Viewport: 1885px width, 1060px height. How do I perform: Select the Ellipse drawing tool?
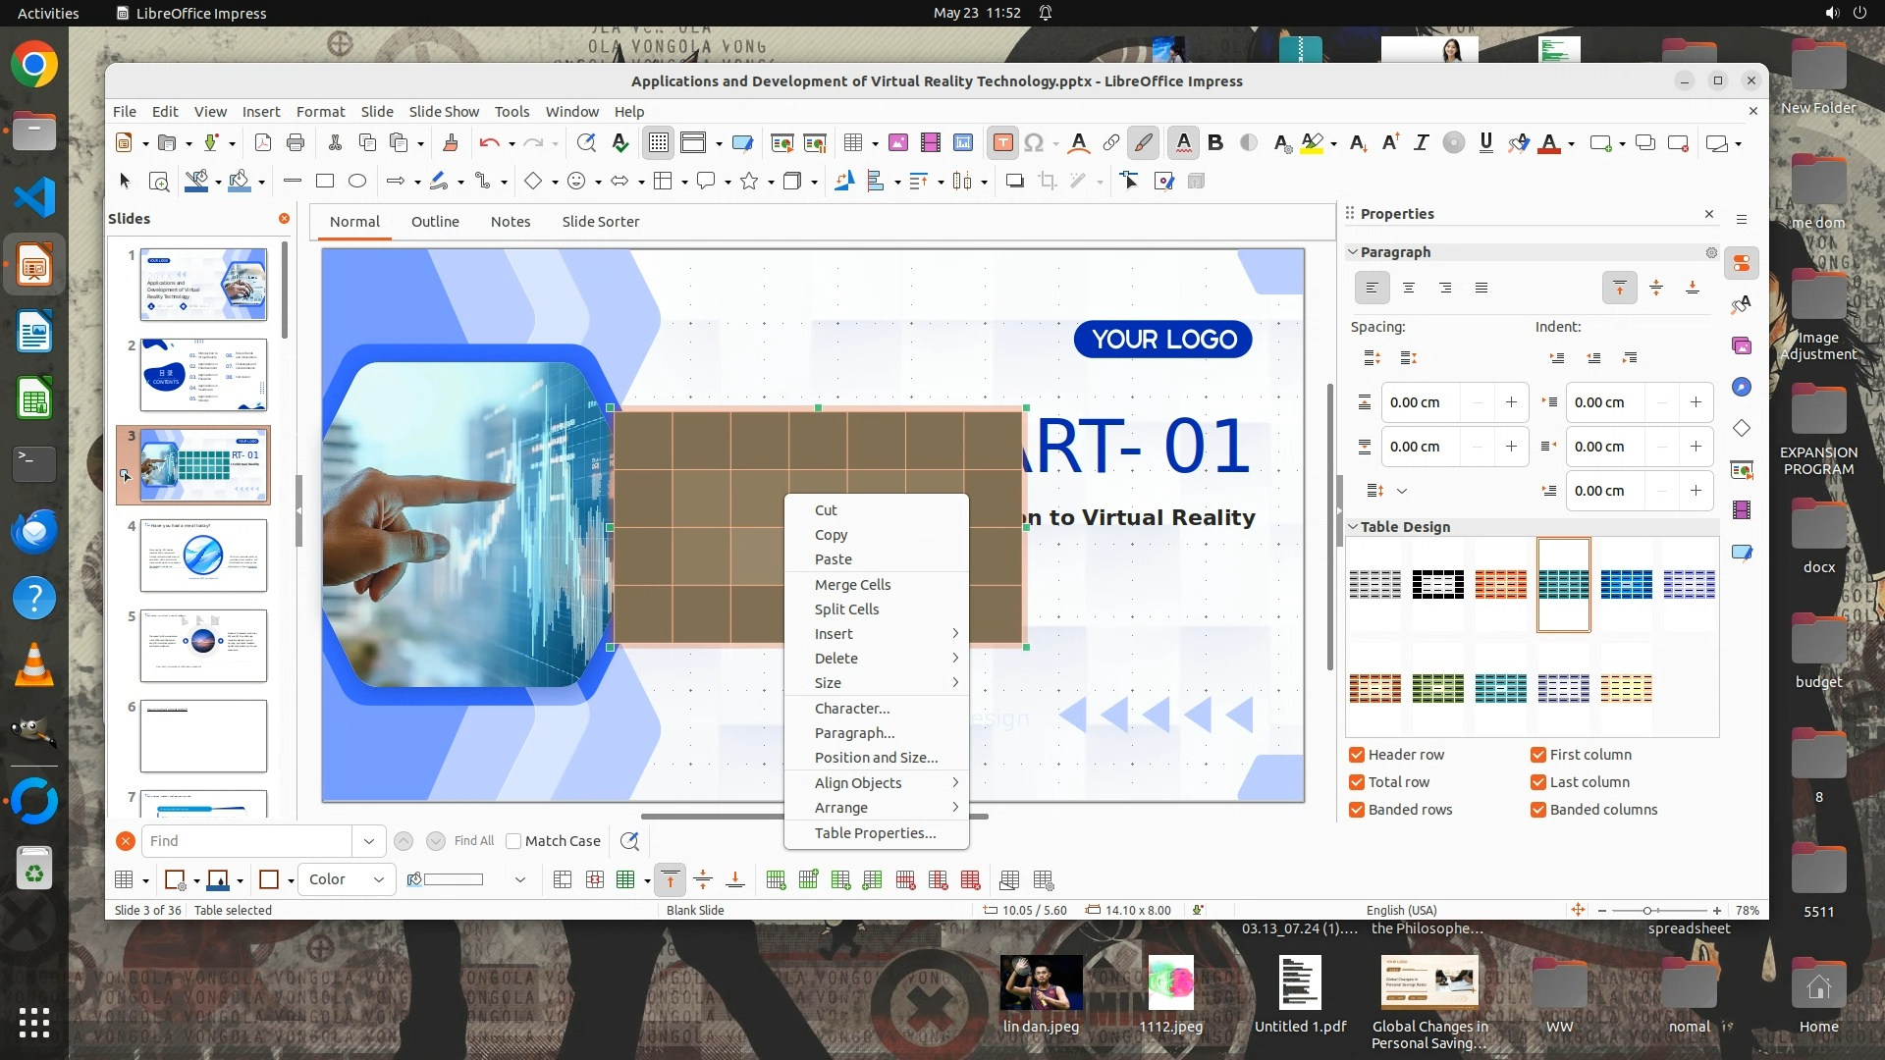point(357,181)
